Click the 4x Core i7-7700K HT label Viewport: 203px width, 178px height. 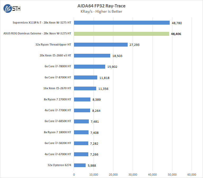pos(58,110)
